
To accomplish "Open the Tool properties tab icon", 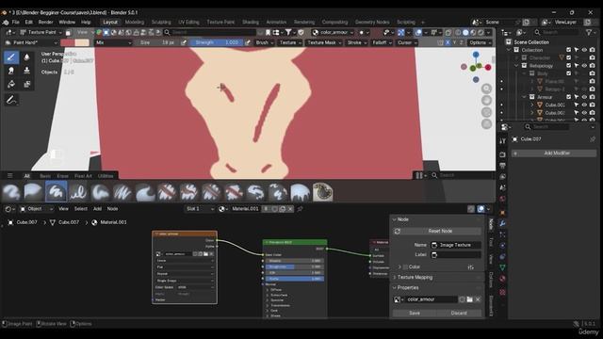I will (x=502, y=141).
